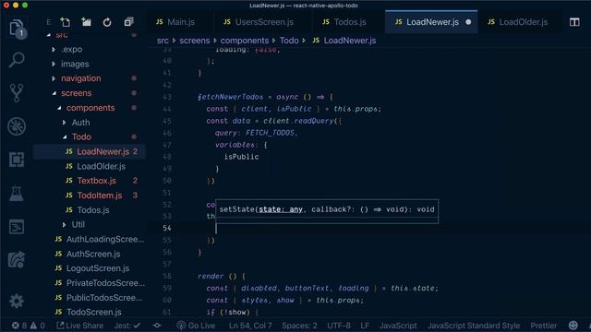Switch to the UsersScreen.js tab
Screen dimensions: 591x332
259,22
